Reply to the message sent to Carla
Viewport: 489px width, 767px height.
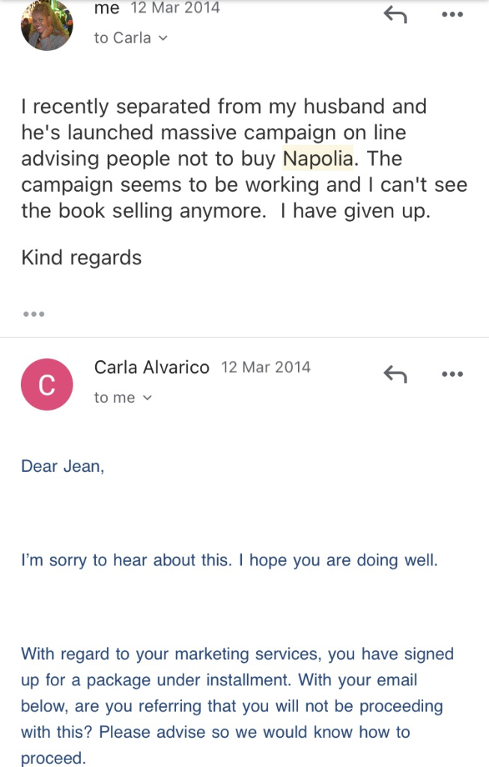(395, 13)
